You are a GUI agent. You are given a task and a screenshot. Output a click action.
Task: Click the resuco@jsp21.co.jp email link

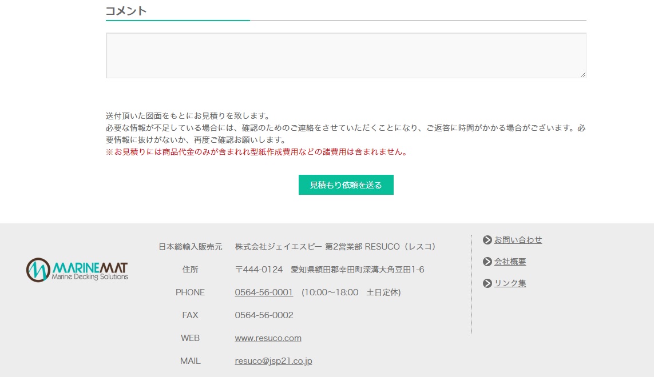[x=274, y=361]
